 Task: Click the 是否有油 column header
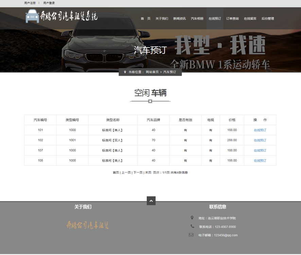[185, 120]
